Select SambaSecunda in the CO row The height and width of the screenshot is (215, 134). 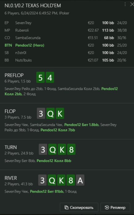[28, 38]
